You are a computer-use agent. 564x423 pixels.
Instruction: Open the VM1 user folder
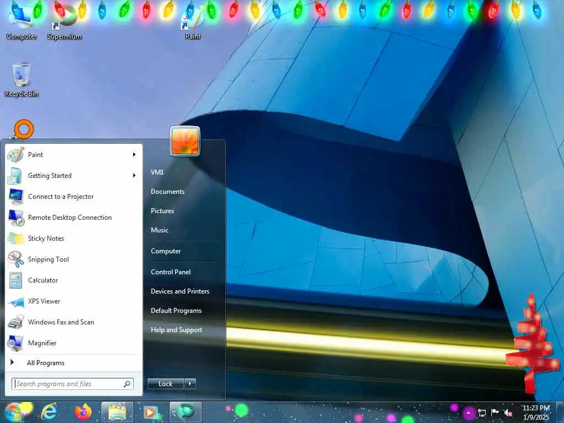pos(157,172)
